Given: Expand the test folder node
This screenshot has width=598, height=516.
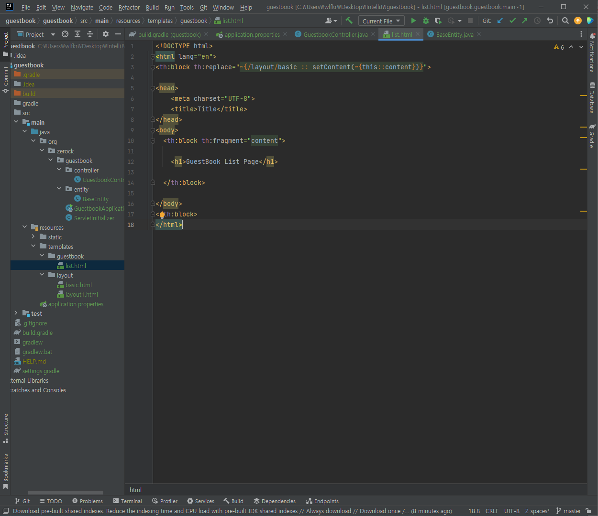Looking at the screenshot, I should (x=16, y=313).
